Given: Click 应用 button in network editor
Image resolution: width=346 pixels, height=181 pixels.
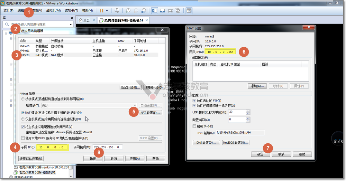Looking at the screenshot, I should 135,159.
